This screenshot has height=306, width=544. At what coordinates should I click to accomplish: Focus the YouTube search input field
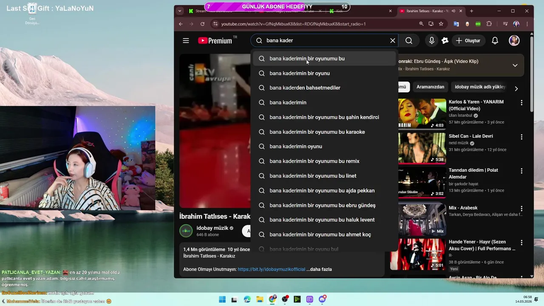point(325,41)
